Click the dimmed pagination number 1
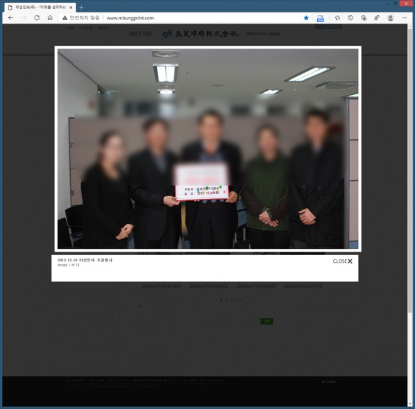 [x=221, y=300]
